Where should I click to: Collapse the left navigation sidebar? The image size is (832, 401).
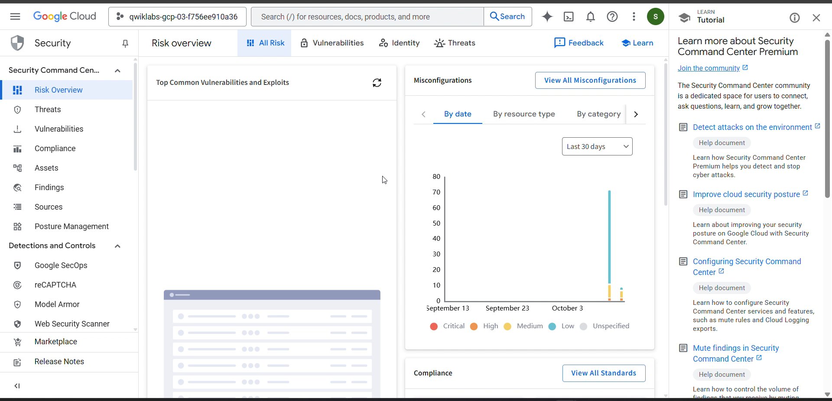pyautogui.click(x=17, y=386)
